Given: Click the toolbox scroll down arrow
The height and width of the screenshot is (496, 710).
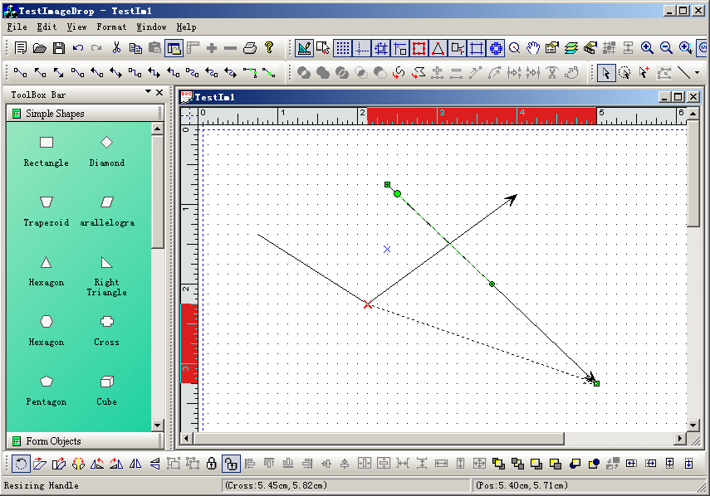Looking at the screenshot, I should tap(157, 425).
